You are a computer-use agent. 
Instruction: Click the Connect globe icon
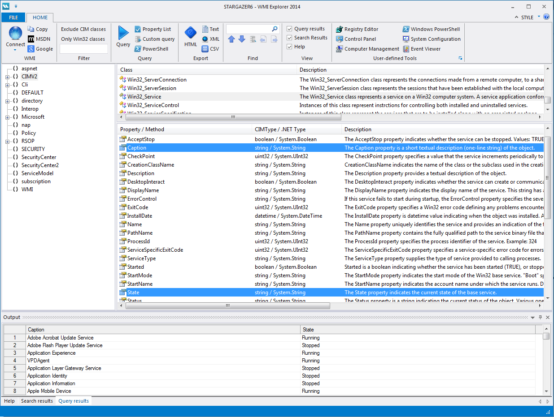tap(15, 33)
